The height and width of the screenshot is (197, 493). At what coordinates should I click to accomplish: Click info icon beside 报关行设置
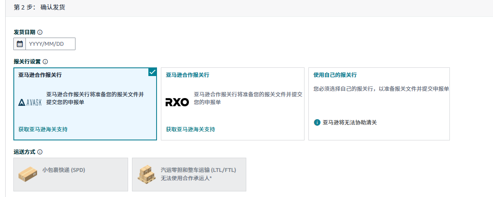(45, 62)
